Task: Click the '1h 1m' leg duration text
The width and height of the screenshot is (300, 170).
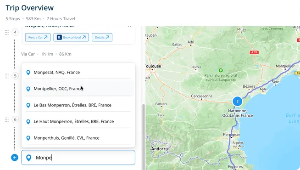Action: (47, 54)
